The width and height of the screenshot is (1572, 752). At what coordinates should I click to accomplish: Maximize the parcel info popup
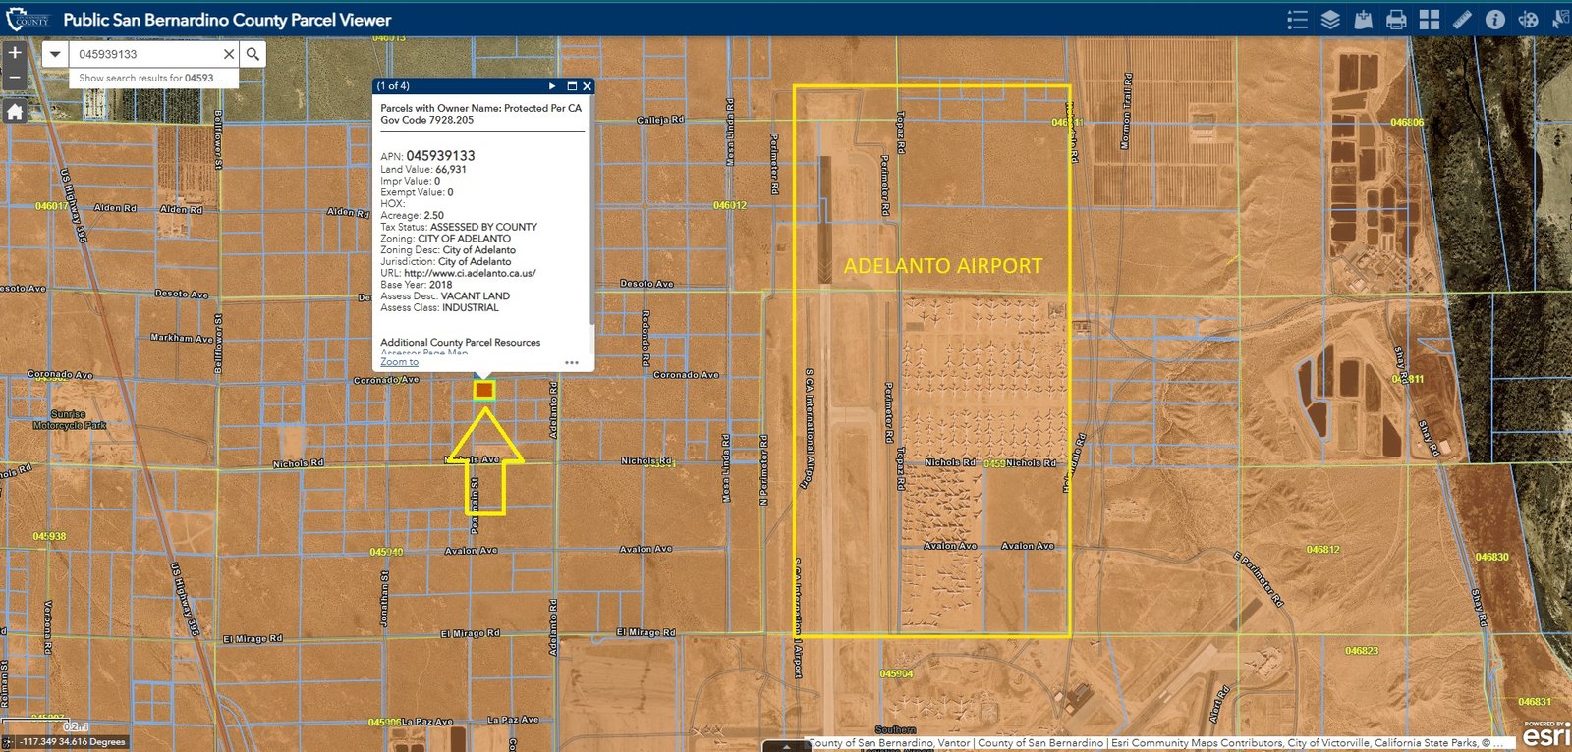coord(572,86)
